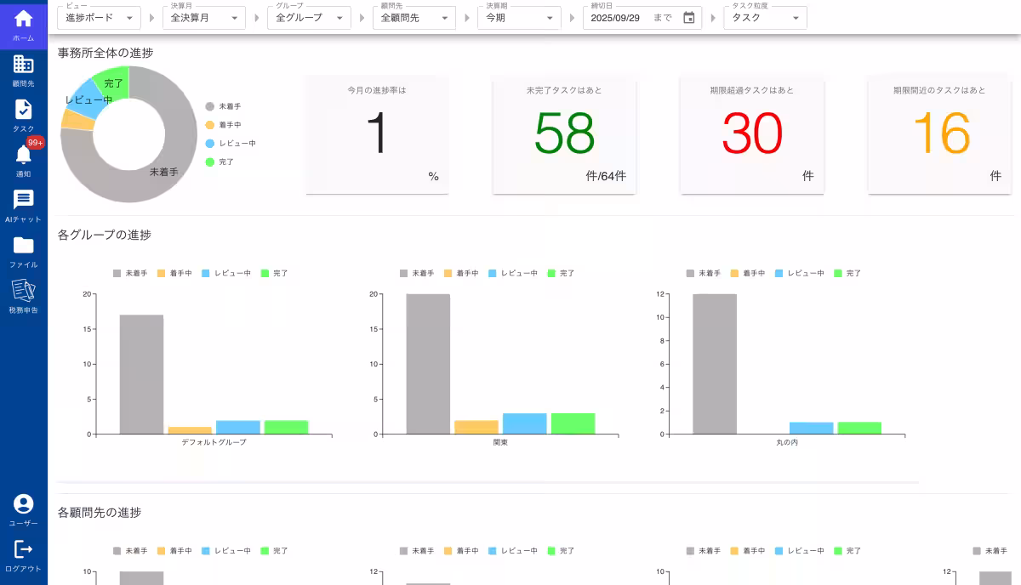Click calendar icon in 締切日 field
The width and height of the screenshot is (1021, 585).
689,18
